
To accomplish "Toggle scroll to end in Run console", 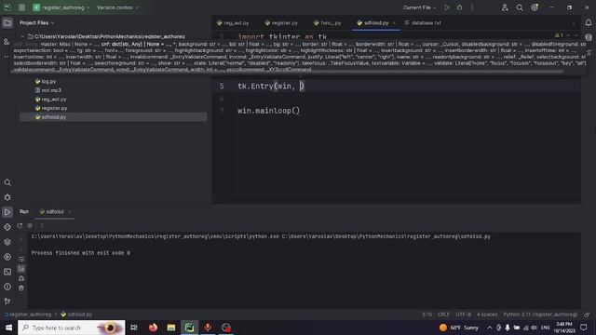I will (21, 269).
